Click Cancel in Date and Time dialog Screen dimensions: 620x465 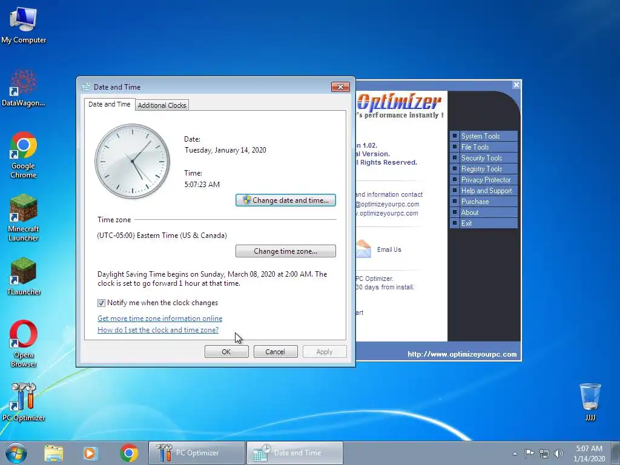(275, 352)
